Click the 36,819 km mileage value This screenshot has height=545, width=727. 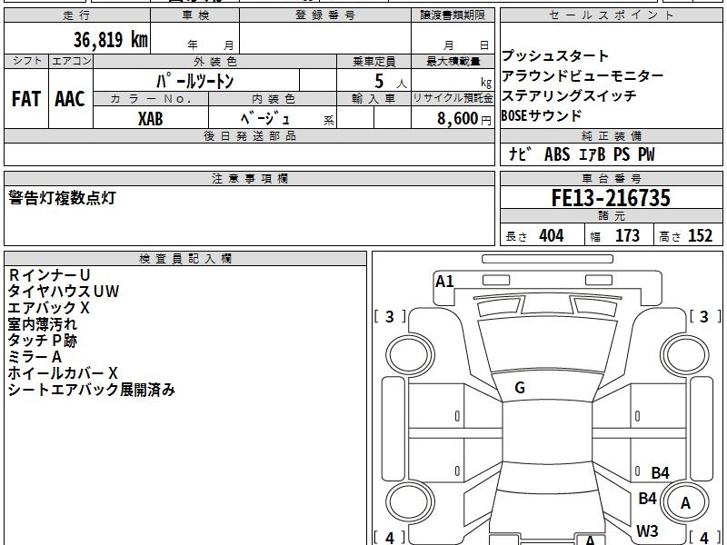(110, 40)
